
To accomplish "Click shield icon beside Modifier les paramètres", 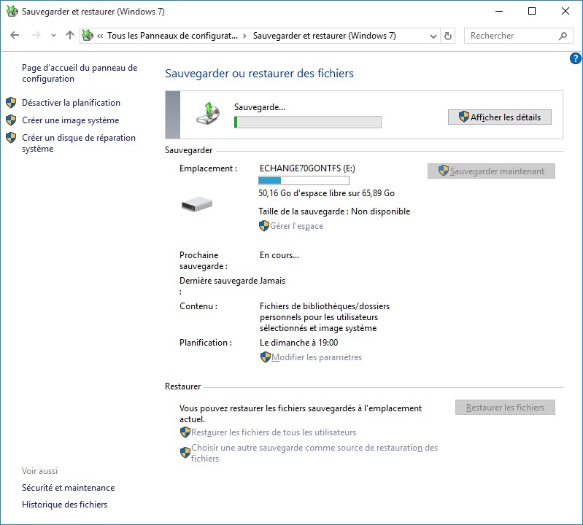I will pyautogui.click(x=266, y=357).
